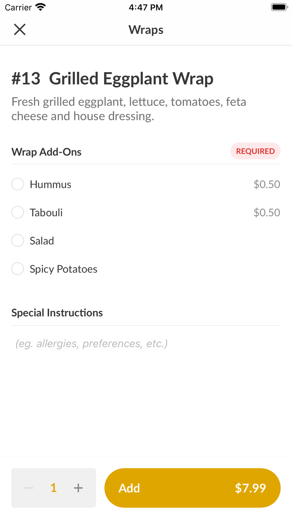The width and height of the screenshot is (292, 519).
Task: Tap the REQUIRED badge
Action: point(255,151)
